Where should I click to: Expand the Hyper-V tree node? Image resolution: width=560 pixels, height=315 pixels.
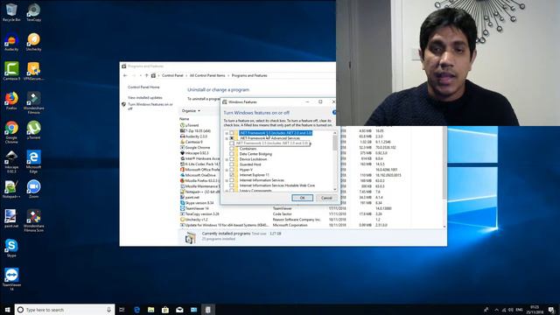[227, 170]
